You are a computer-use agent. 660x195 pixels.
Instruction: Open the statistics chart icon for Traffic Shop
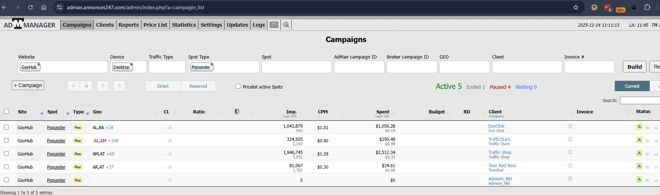tap(656, 154)
